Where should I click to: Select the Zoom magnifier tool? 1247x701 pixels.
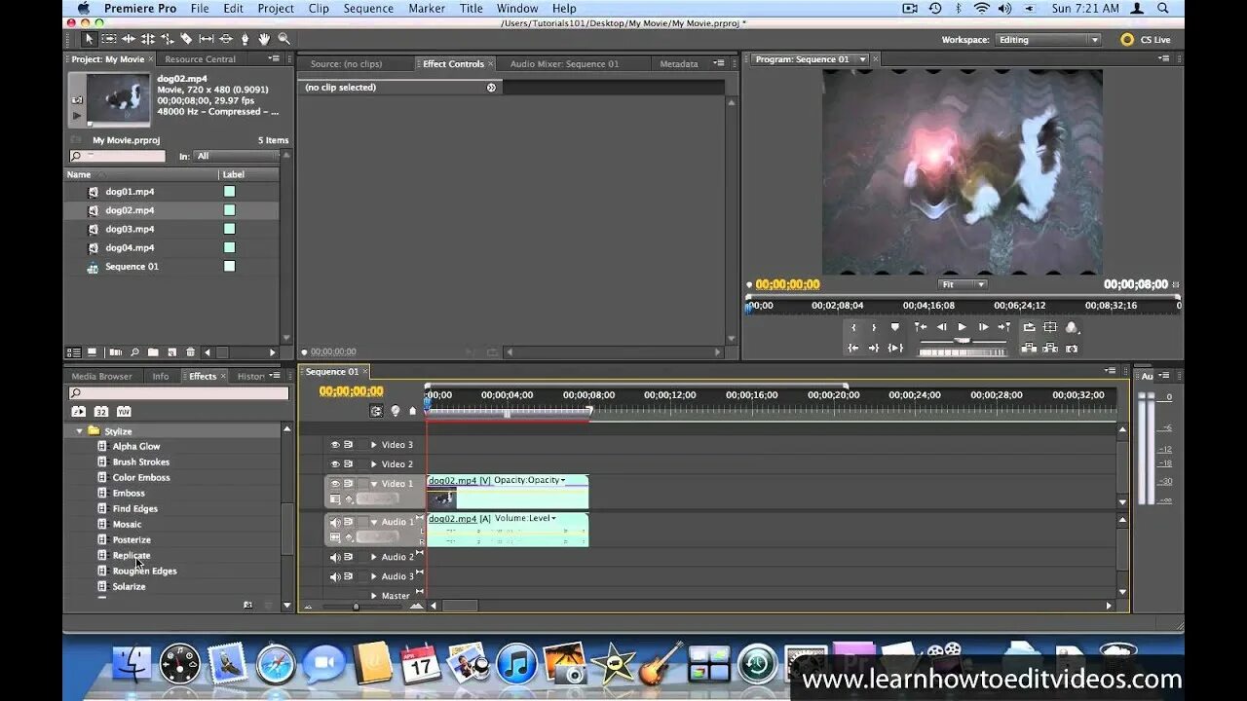[x=283, y=39]
